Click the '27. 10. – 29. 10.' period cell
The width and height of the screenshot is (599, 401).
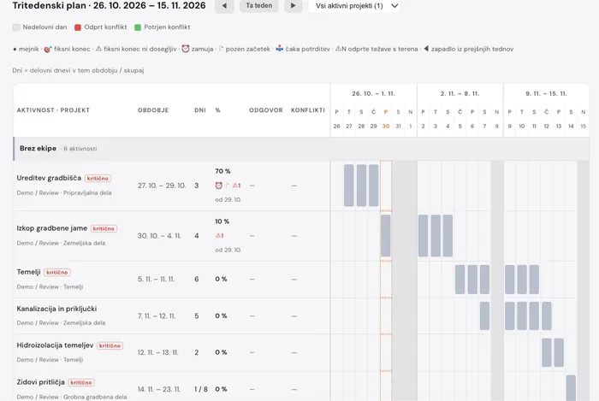(x=162, y=186)
